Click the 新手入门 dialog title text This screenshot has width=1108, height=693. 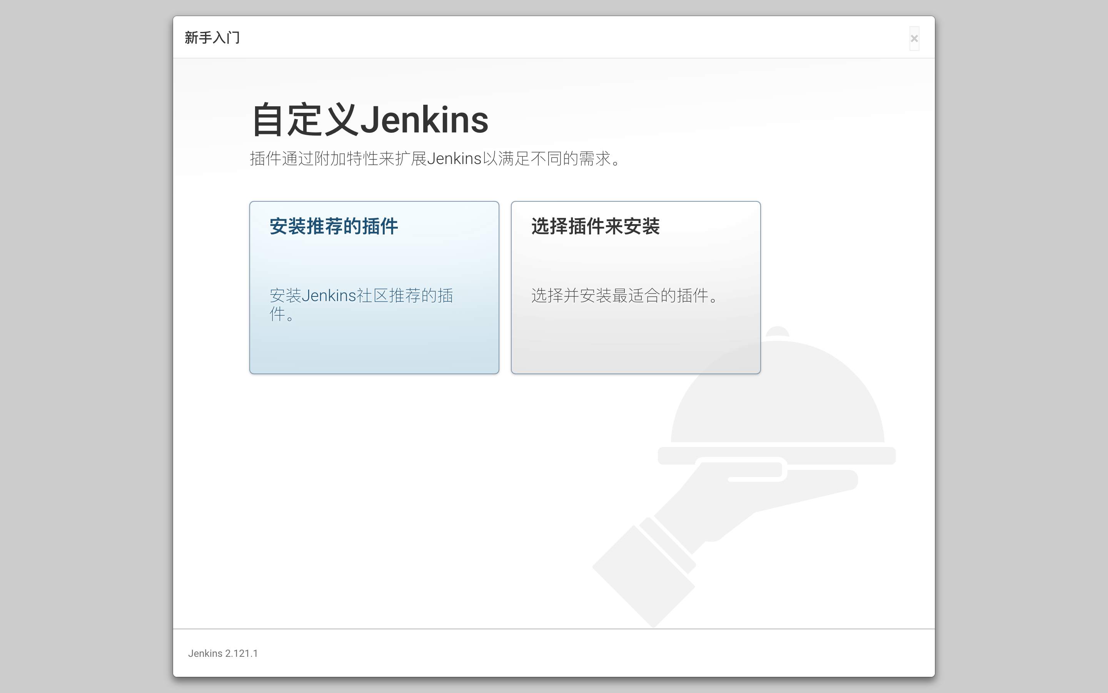point(212,38)
